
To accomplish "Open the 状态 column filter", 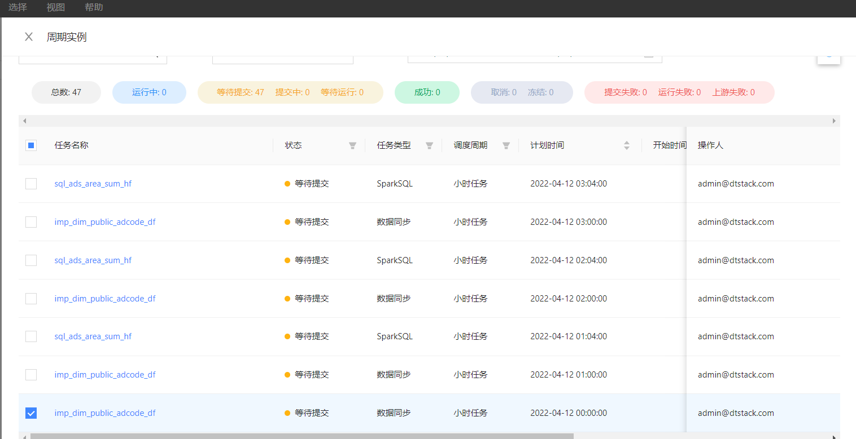I will (352, 145).
